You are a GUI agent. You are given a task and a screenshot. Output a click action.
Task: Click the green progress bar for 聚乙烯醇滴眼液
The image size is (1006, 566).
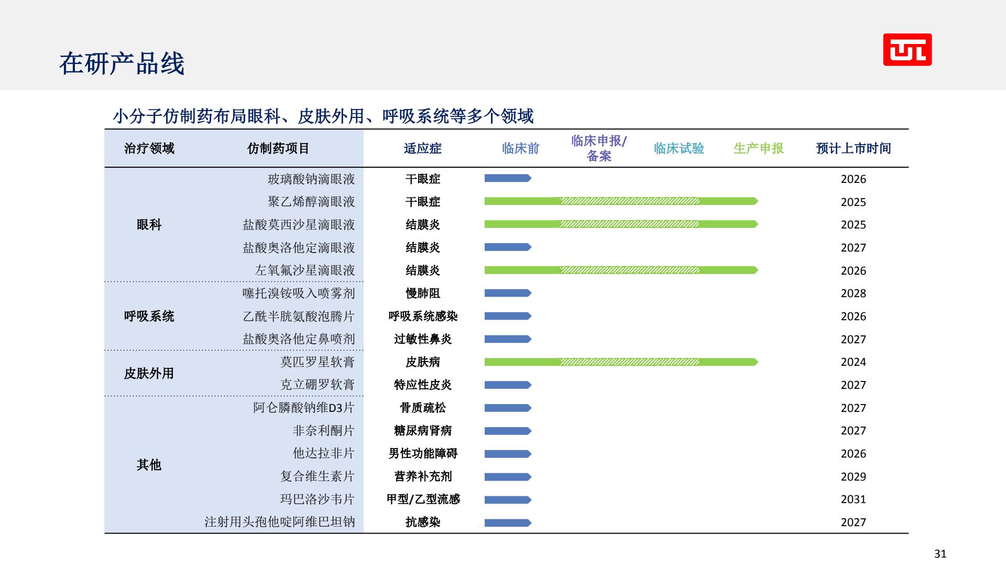(621, 201)
